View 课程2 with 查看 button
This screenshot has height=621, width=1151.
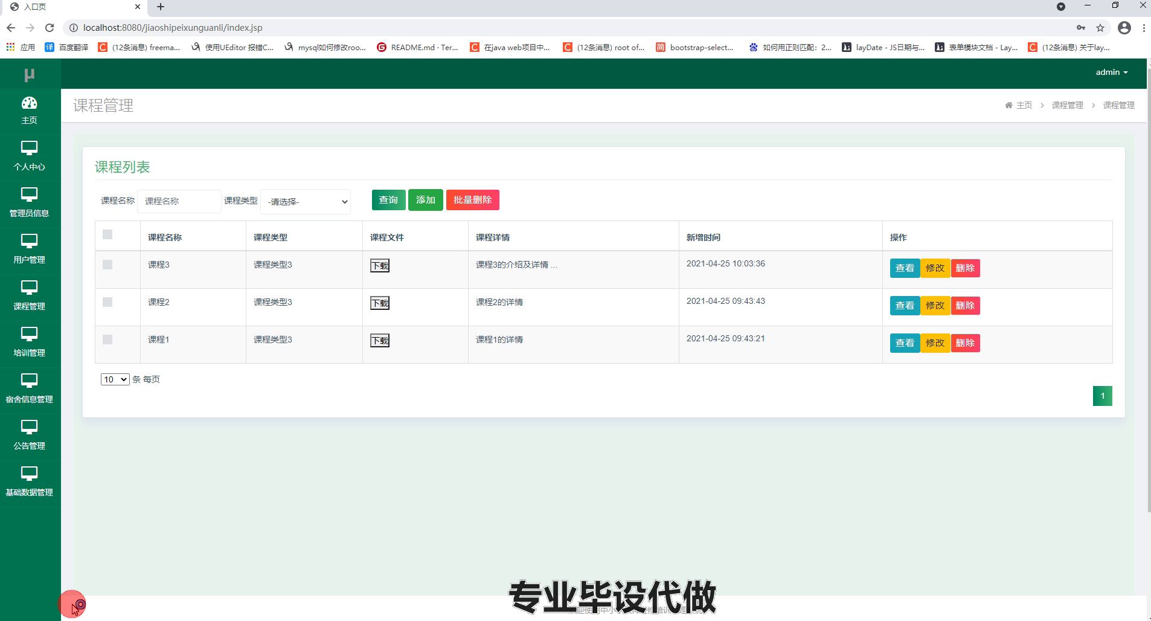click(x=905, y=306)
